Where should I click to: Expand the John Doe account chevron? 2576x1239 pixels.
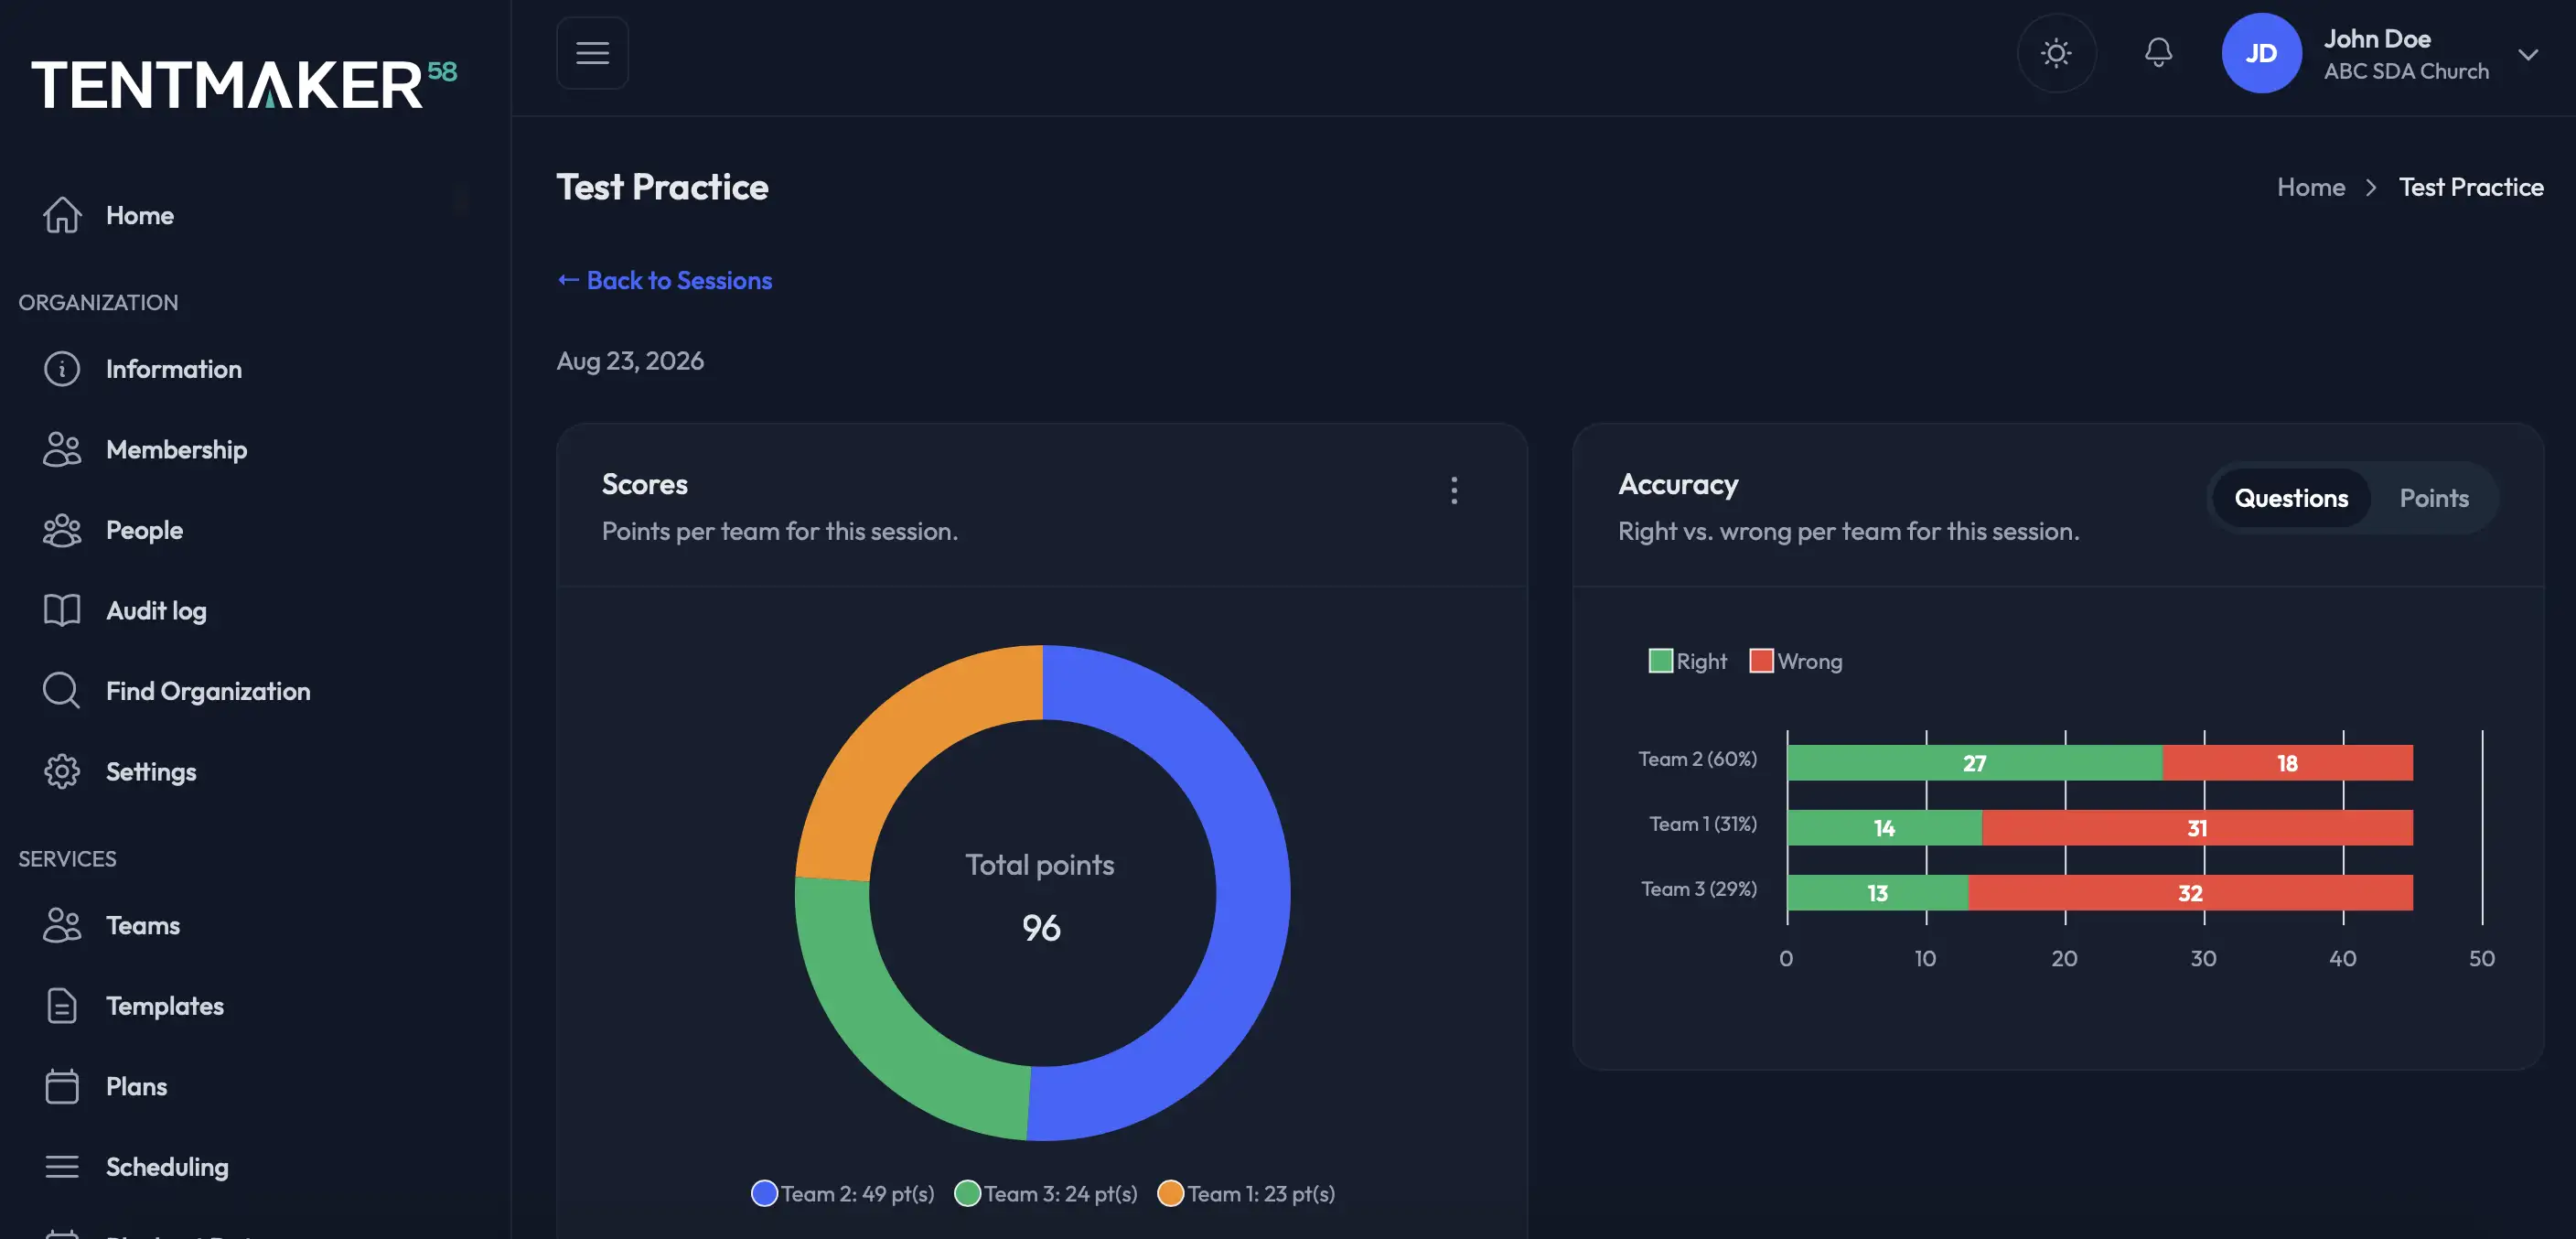click(x=2527, y=54)
